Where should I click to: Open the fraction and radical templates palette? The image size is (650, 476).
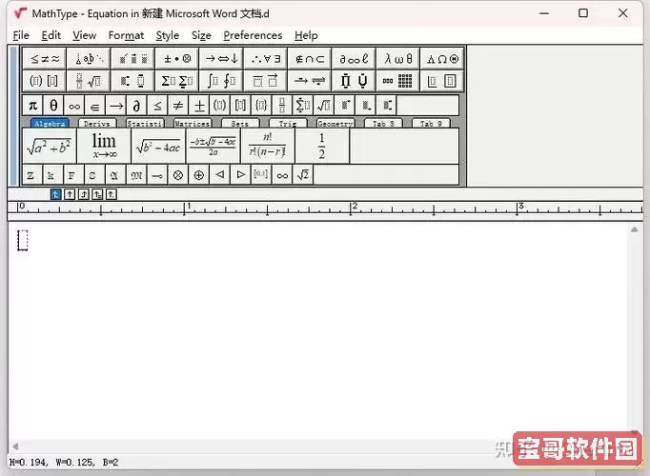(89, 81)
